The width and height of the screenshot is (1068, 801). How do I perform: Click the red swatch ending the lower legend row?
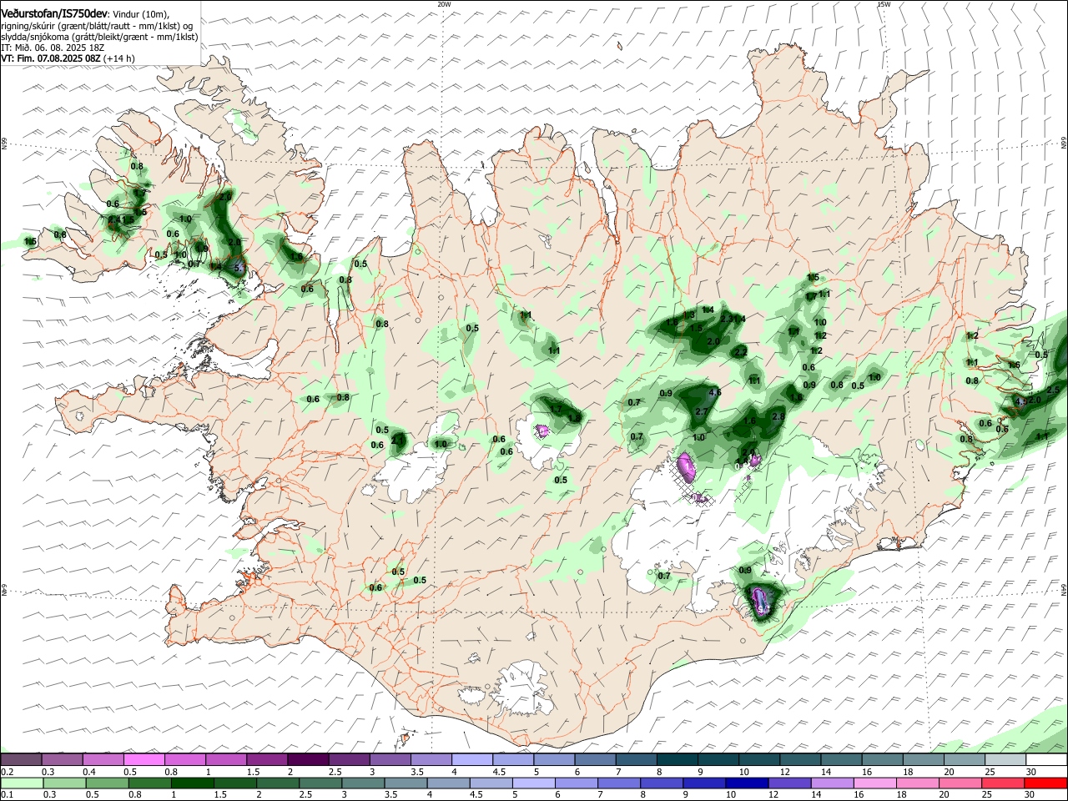tap(1046, 783)
